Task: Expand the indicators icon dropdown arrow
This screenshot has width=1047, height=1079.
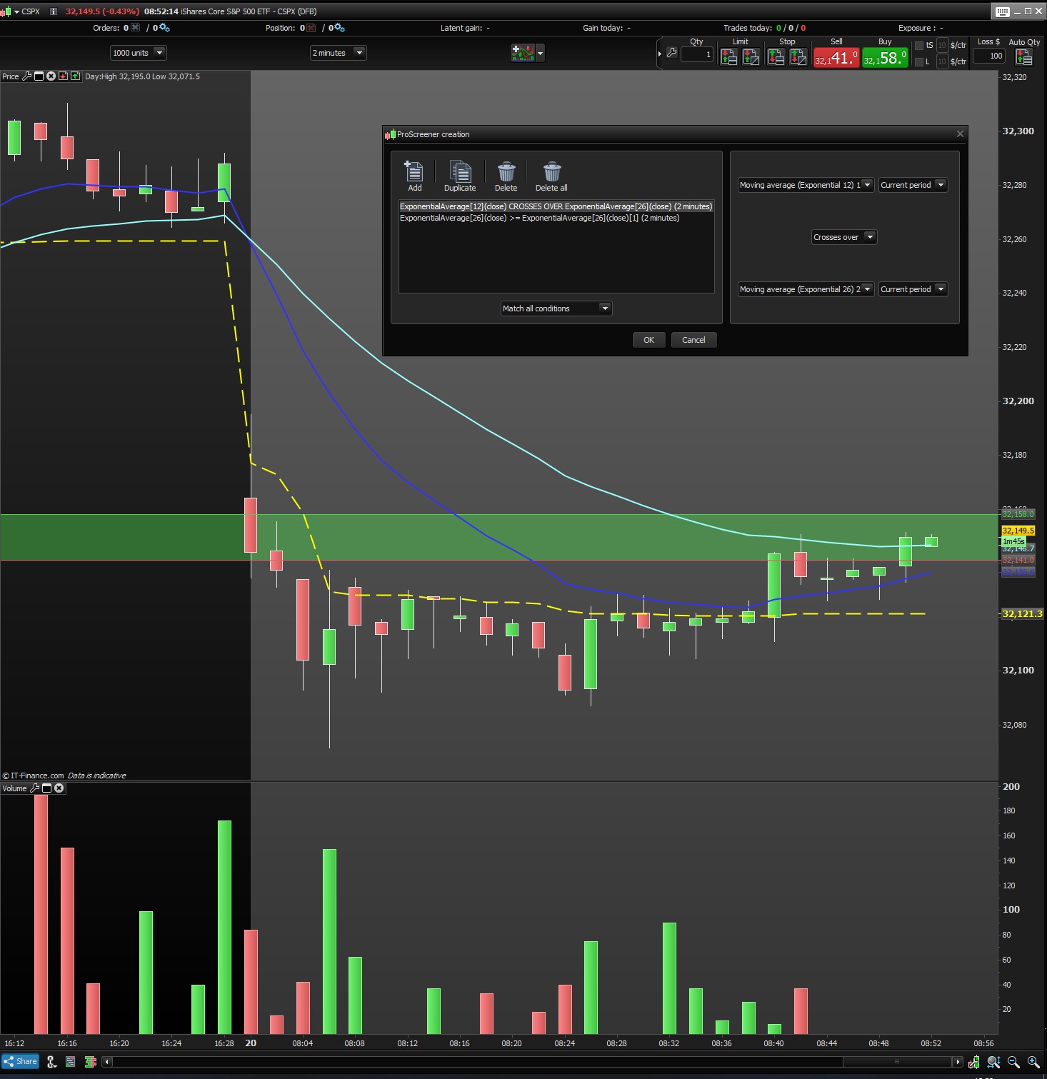Action: pos(540,54)
